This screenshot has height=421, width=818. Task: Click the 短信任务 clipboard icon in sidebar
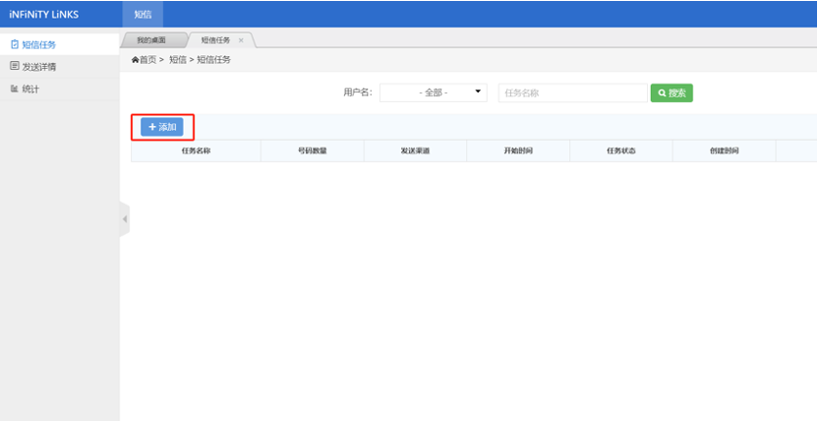[x=14, y=44]
